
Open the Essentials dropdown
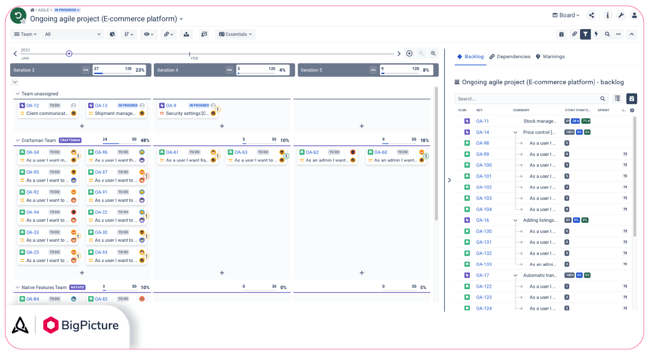pos(235,34)
